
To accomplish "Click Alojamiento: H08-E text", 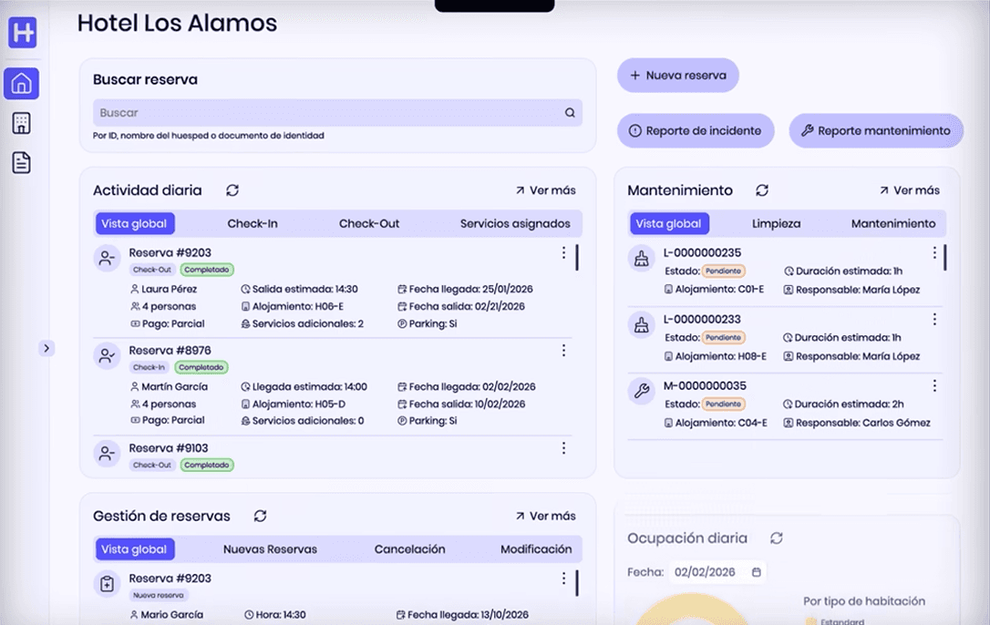I will [721, 356].
